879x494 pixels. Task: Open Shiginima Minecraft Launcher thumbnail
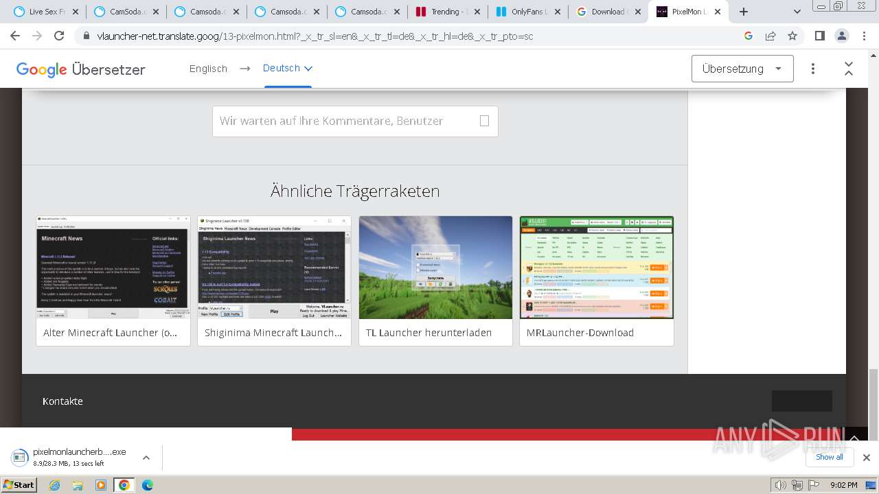[274, 268]
